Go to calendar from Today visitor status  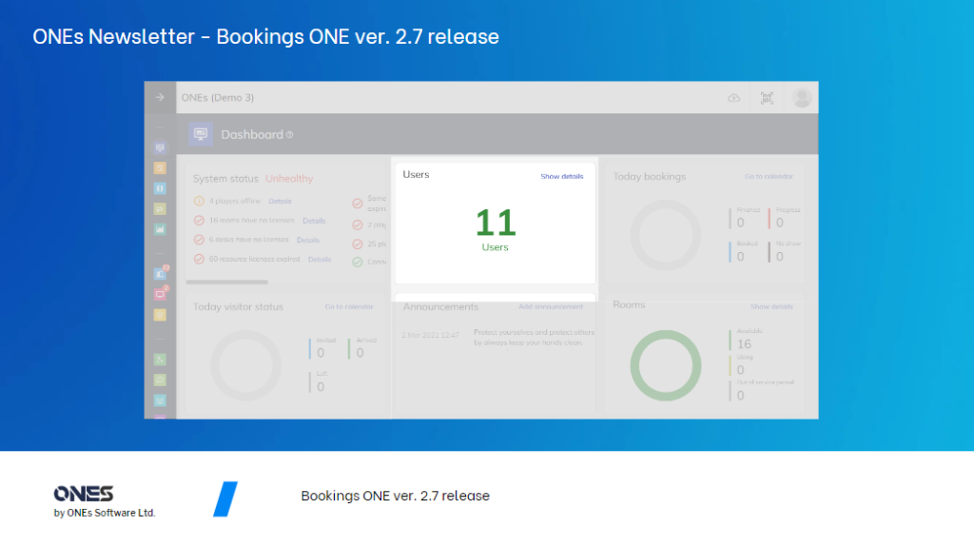(349, 306)
